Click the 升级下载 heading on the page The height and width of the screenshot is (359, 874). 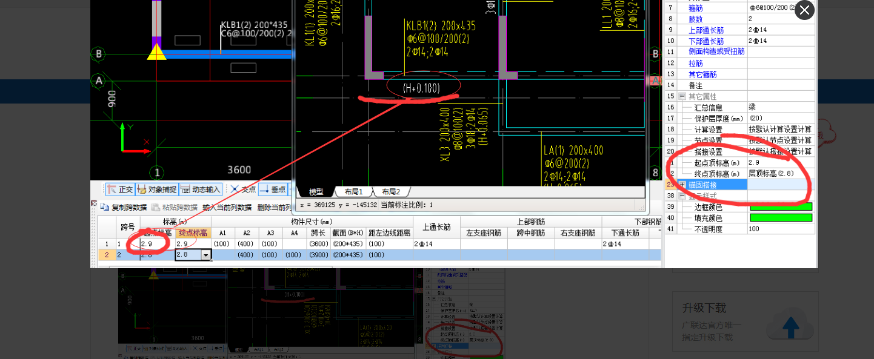click(x=704, y=308)
